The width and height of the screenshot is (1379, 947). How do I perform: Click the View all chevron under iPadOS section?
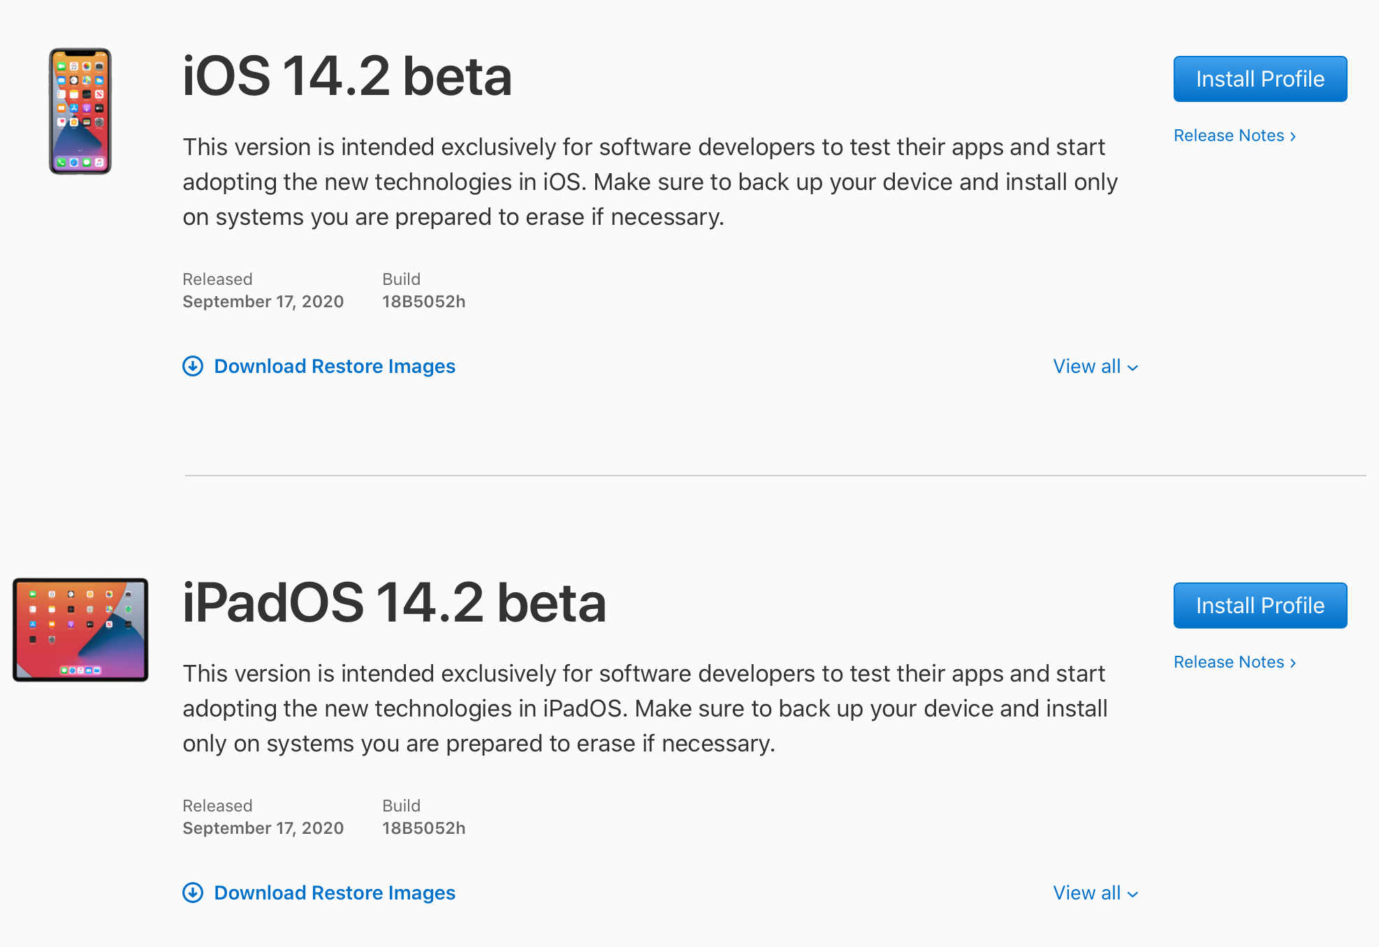(1133, 893)
